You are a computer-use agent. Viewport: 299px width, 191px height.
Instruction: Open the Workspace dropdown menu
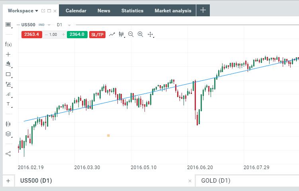(x=23, y=11)
